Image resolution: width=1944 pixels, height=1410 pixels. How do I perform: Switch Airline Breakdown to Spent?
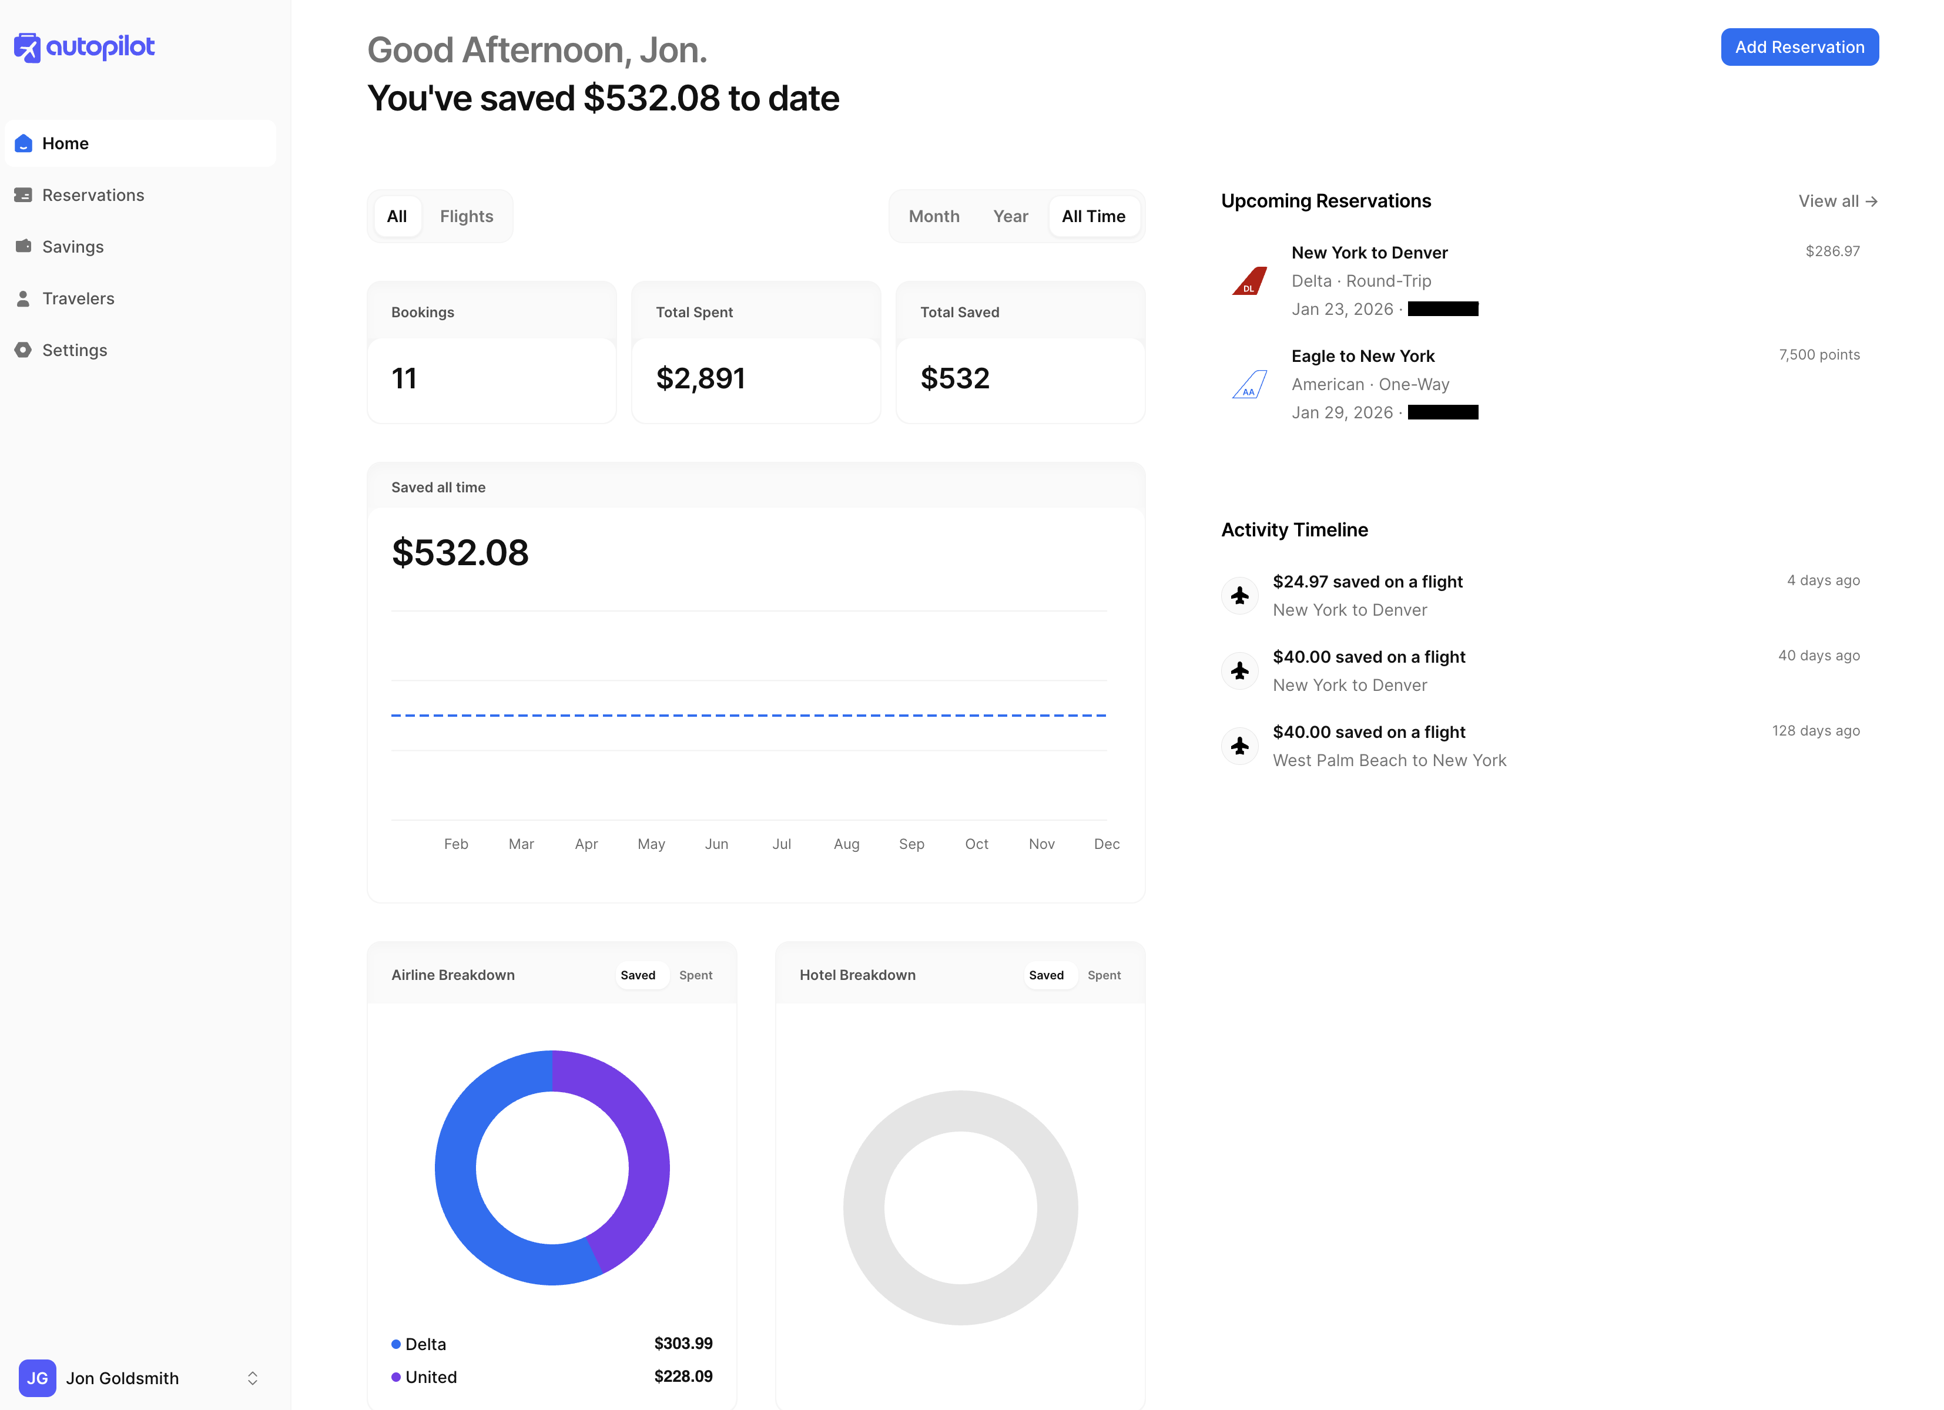click(695, 975)
